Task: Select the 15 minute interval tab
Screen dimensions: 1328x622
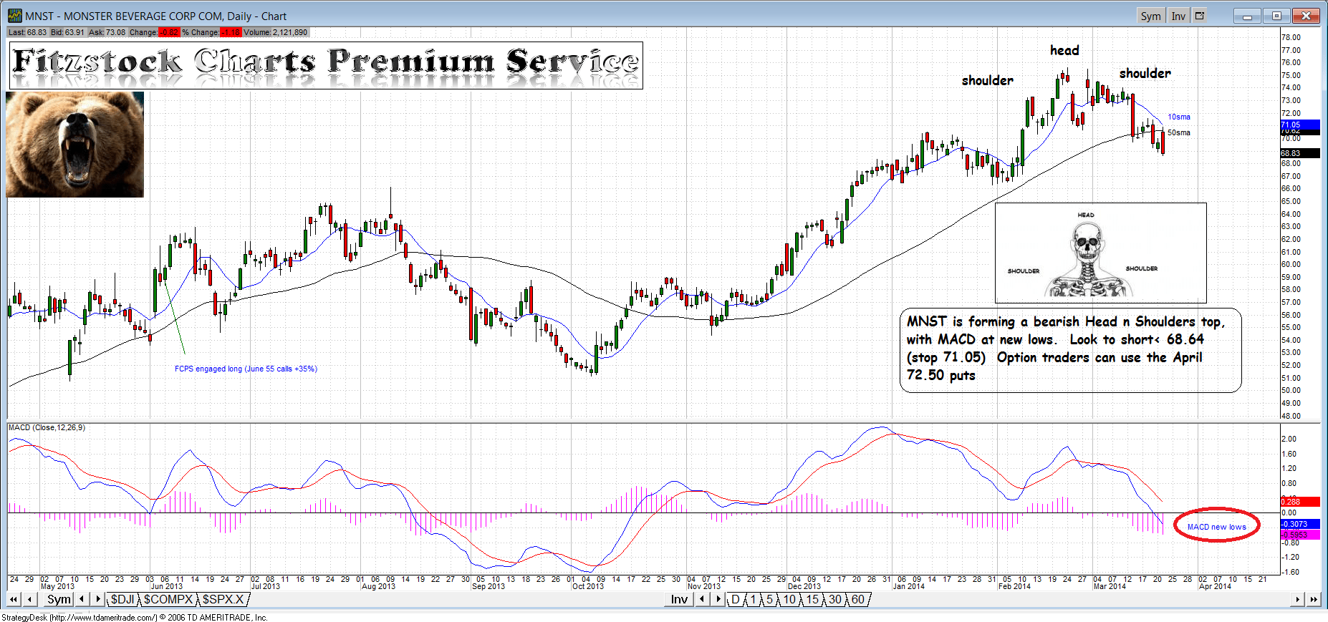Action: tap(812, 599)
